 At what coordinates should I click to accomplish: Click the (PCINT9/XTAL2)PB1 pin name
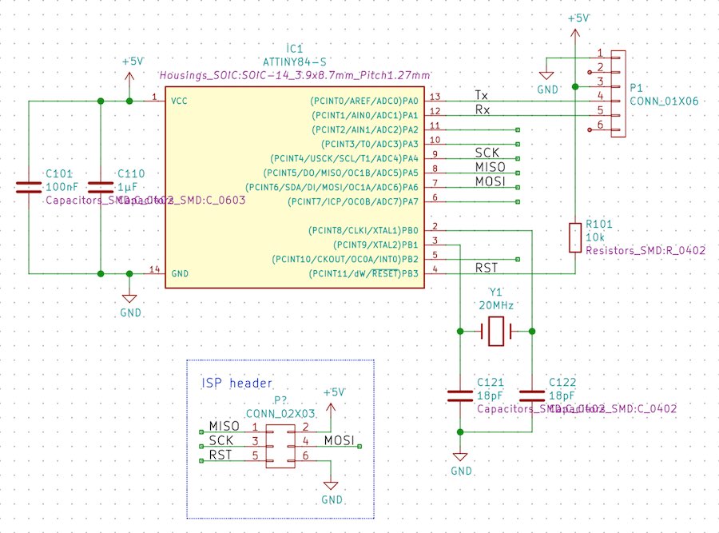pos(375,245)
